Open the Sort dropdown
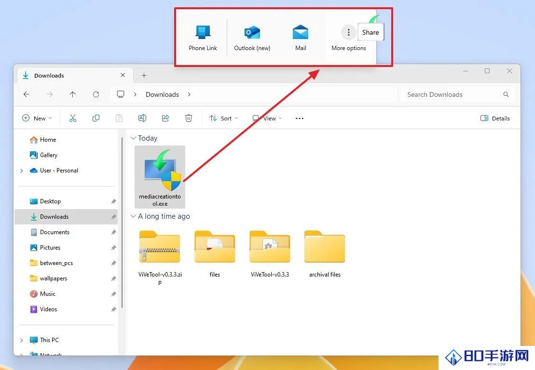 (223, 118)
